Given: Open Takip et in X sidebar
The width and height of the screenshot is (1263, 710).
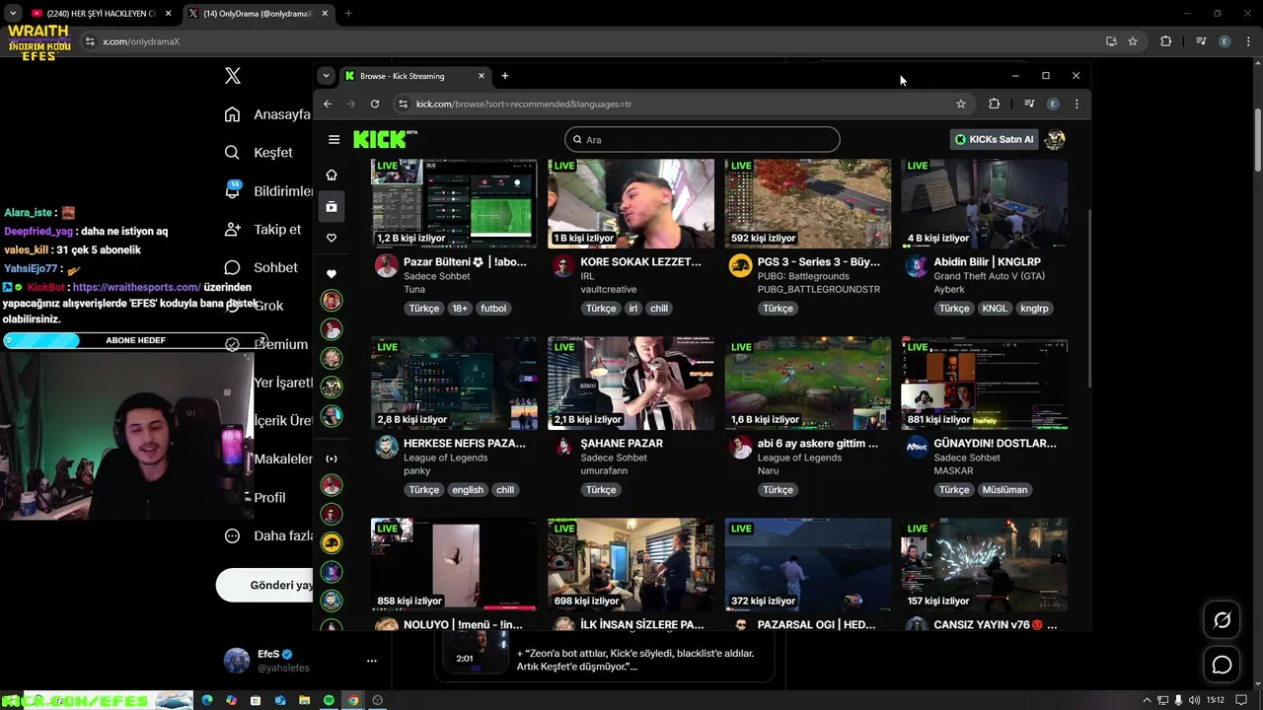Looking at the screenshot, I should coord(263,229).
